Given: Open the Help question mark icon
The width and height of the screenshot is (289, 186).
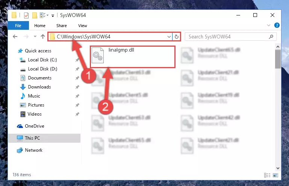Looking at the screenshot, I should (277, 25).
